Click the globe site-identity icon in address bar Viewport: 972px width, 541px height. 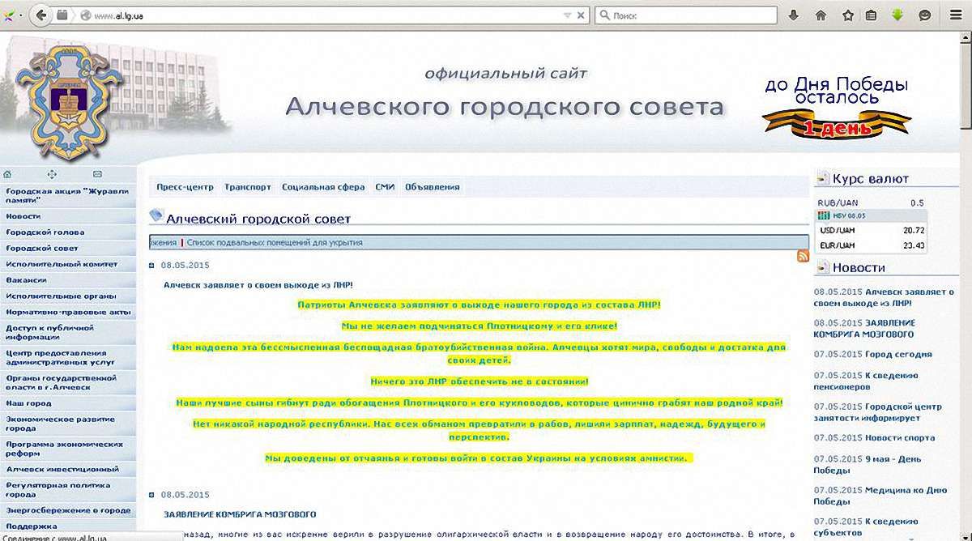[x=85, y=15]
